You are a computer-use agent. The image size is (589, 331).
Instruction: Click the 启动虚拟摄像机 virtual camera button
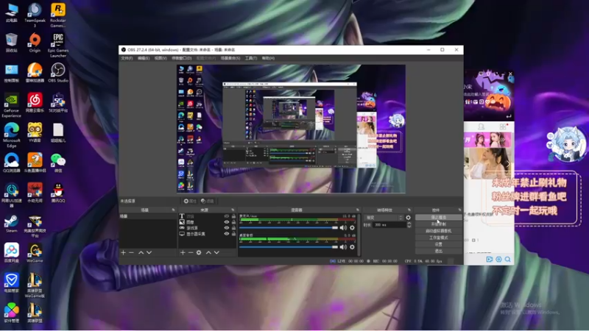tap(438, 231)
